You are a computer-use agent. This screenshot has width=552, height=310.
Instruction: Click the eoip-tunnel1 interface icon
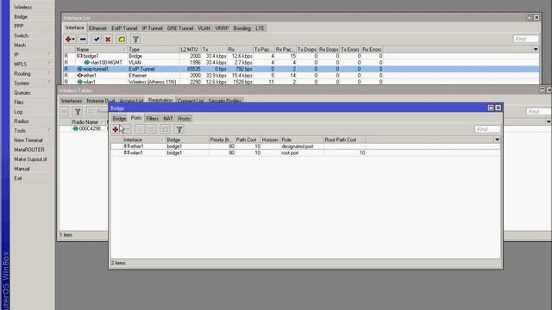[79, 69]
